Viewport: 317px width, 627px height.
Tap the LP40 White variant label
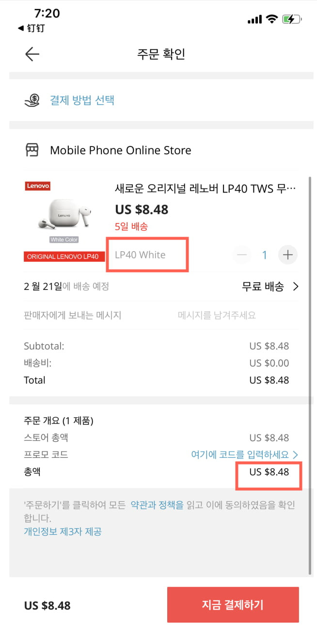point(140,255)
